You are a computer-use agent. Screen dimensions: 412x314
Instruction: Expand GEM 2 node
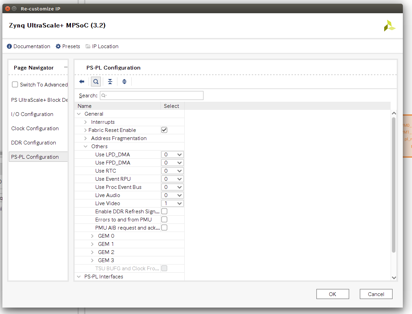click(92, 252)
